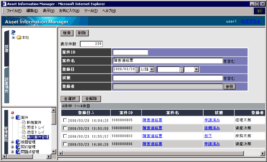Click the Windows logo throbber icon
Viewport: 267px width, 162px height.
pos(260,11)
